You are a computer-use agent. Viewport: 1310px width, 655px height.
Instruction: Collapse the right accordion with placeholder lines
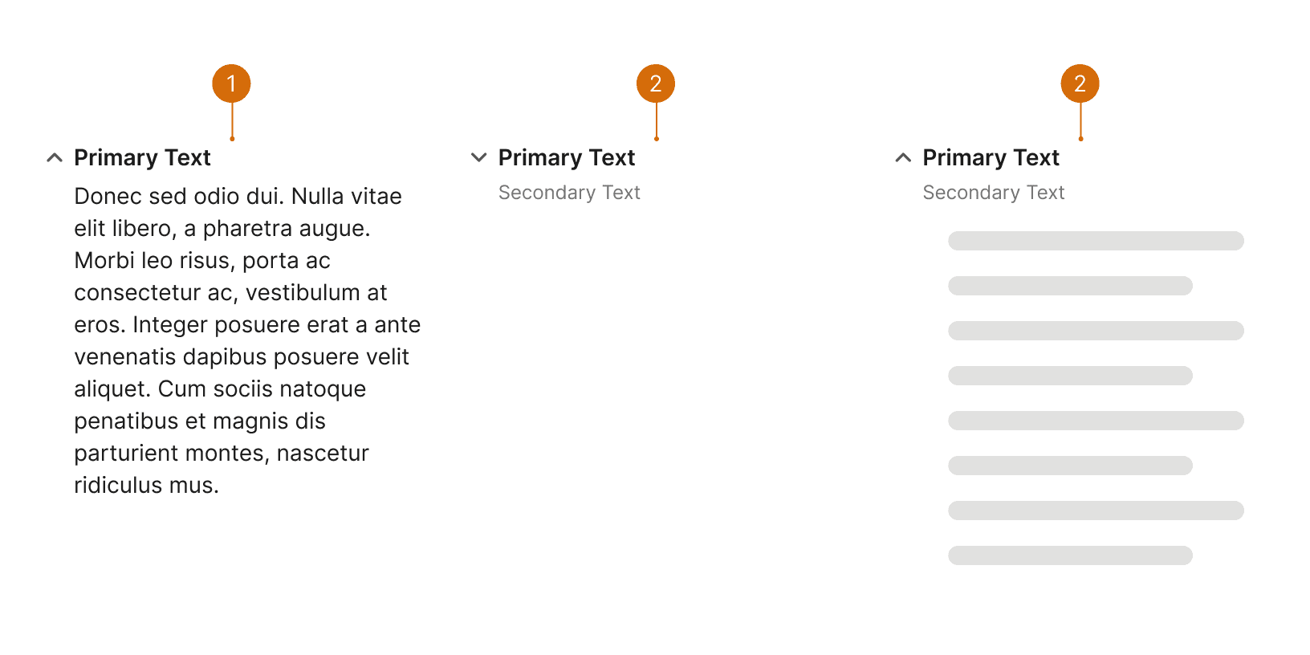(x=903, y=158)
